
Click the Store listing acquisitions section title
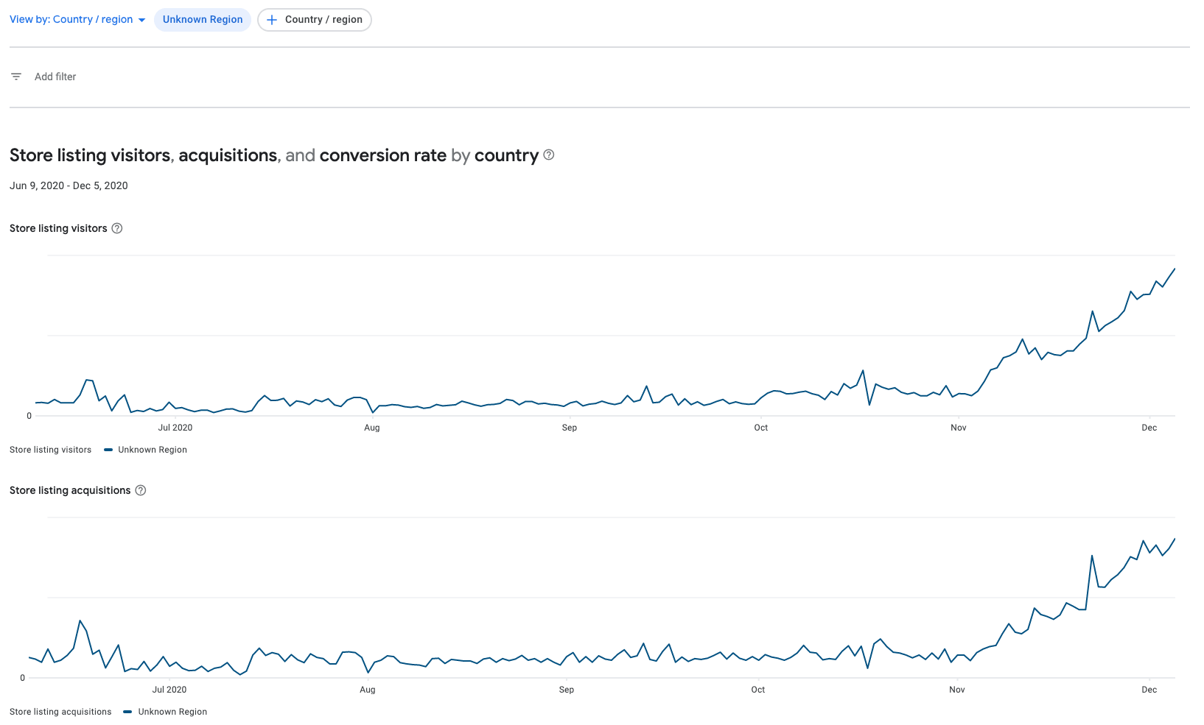pyautogui.click(x=70, y=490)
